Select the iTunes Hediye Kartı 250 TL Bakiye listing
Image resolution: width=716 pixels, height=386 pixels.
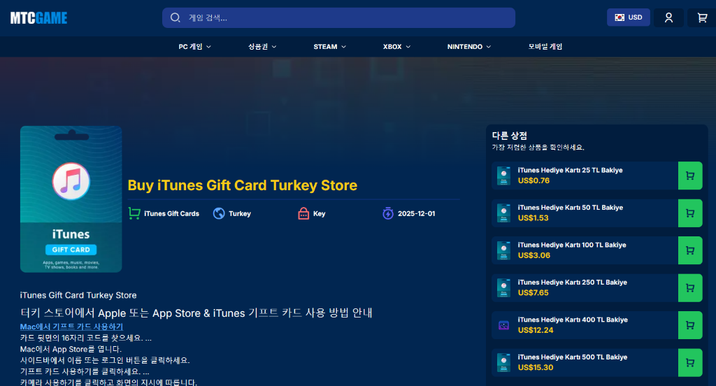(572, 283)
